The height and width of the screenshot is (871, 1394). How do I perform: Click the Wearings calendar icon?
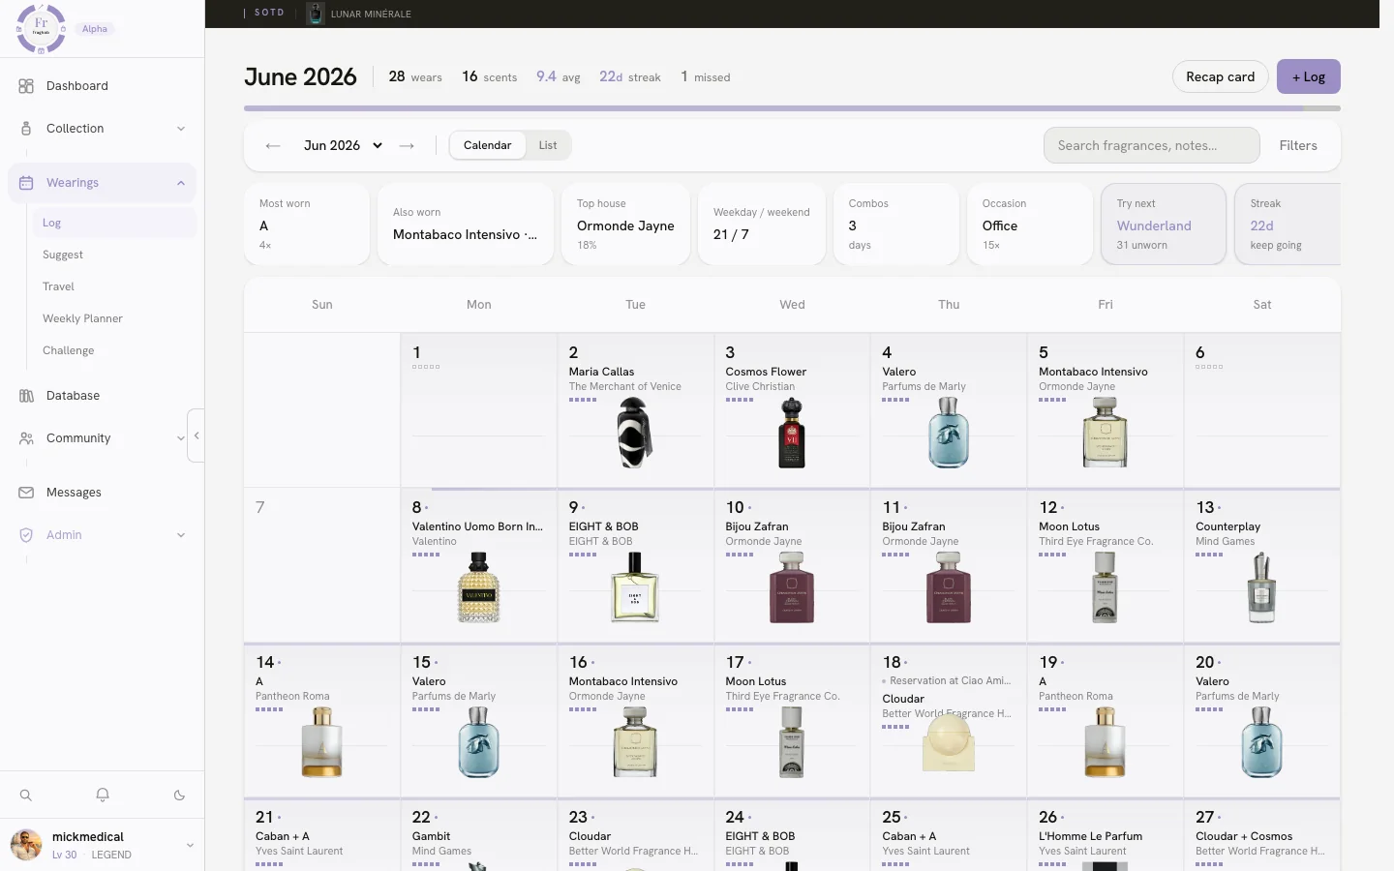pos(26,183)
